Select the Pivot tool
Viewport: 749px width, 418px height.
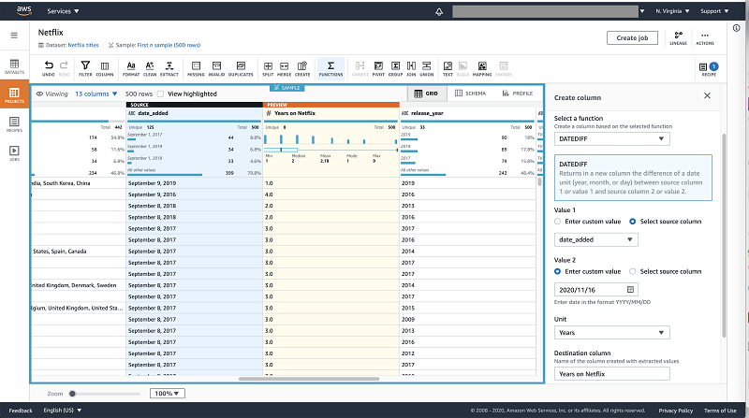tap(378, 67)
